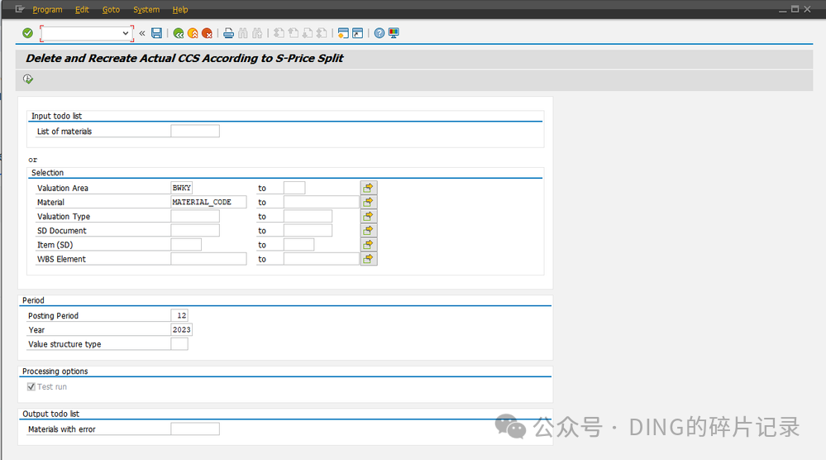Viewport: 826px width, 460px height.
Task: Click the blue Help question mark icon
Action: coord(380,33)
